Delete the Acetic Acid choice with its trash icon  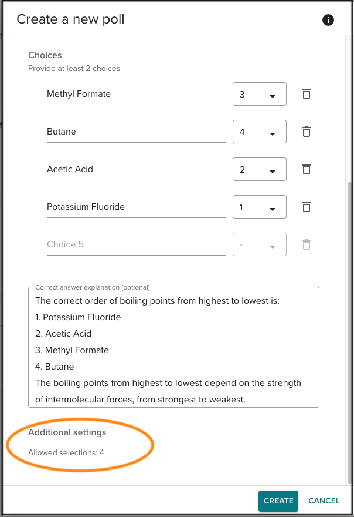click(x=306, y=169)
